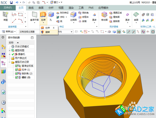The height and width of the screenshot is (118, 156).
Task: Click the 阵列特征 pattern feature button
Action: [62, 13]
